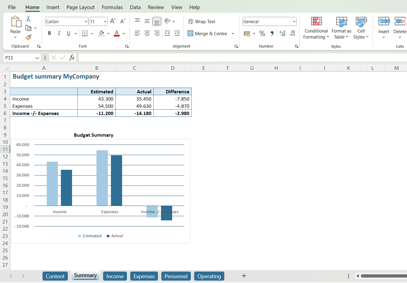Viewport: 407px width, 283px height.
Task: Expand the Name Box dropdown
Action: (x=37, y=58)
